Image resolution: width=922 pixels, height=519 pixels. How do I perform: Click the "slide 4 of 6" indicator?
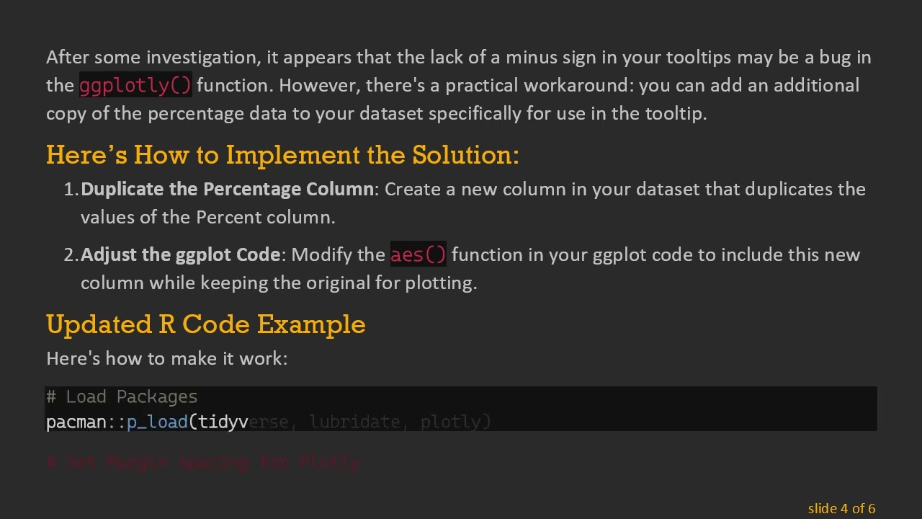pos(841,509)
